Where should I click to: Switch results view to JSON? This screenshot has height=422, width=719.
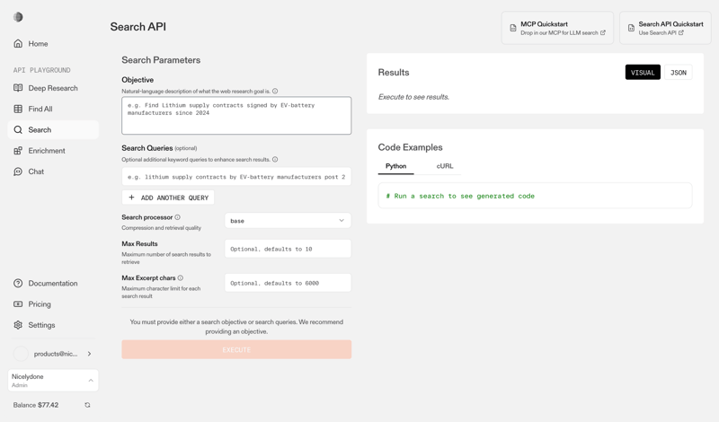click(x=679, y=73)
